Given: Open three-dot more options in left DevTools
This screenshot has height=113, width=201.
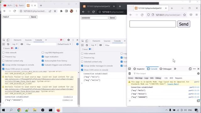Looking at the screenshot, I should [x=73, y=40].
